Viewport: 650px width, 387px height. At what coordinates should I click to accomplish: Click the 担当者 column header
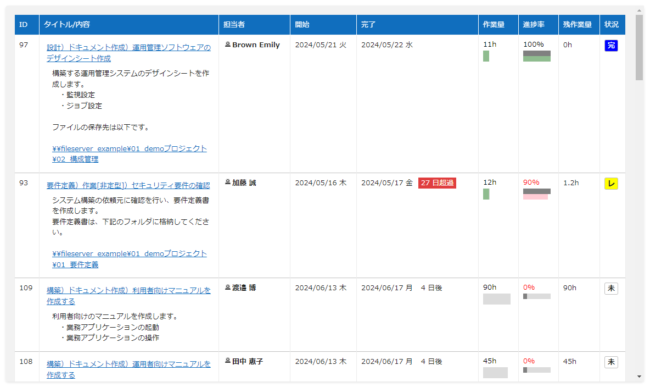(255, 25)
